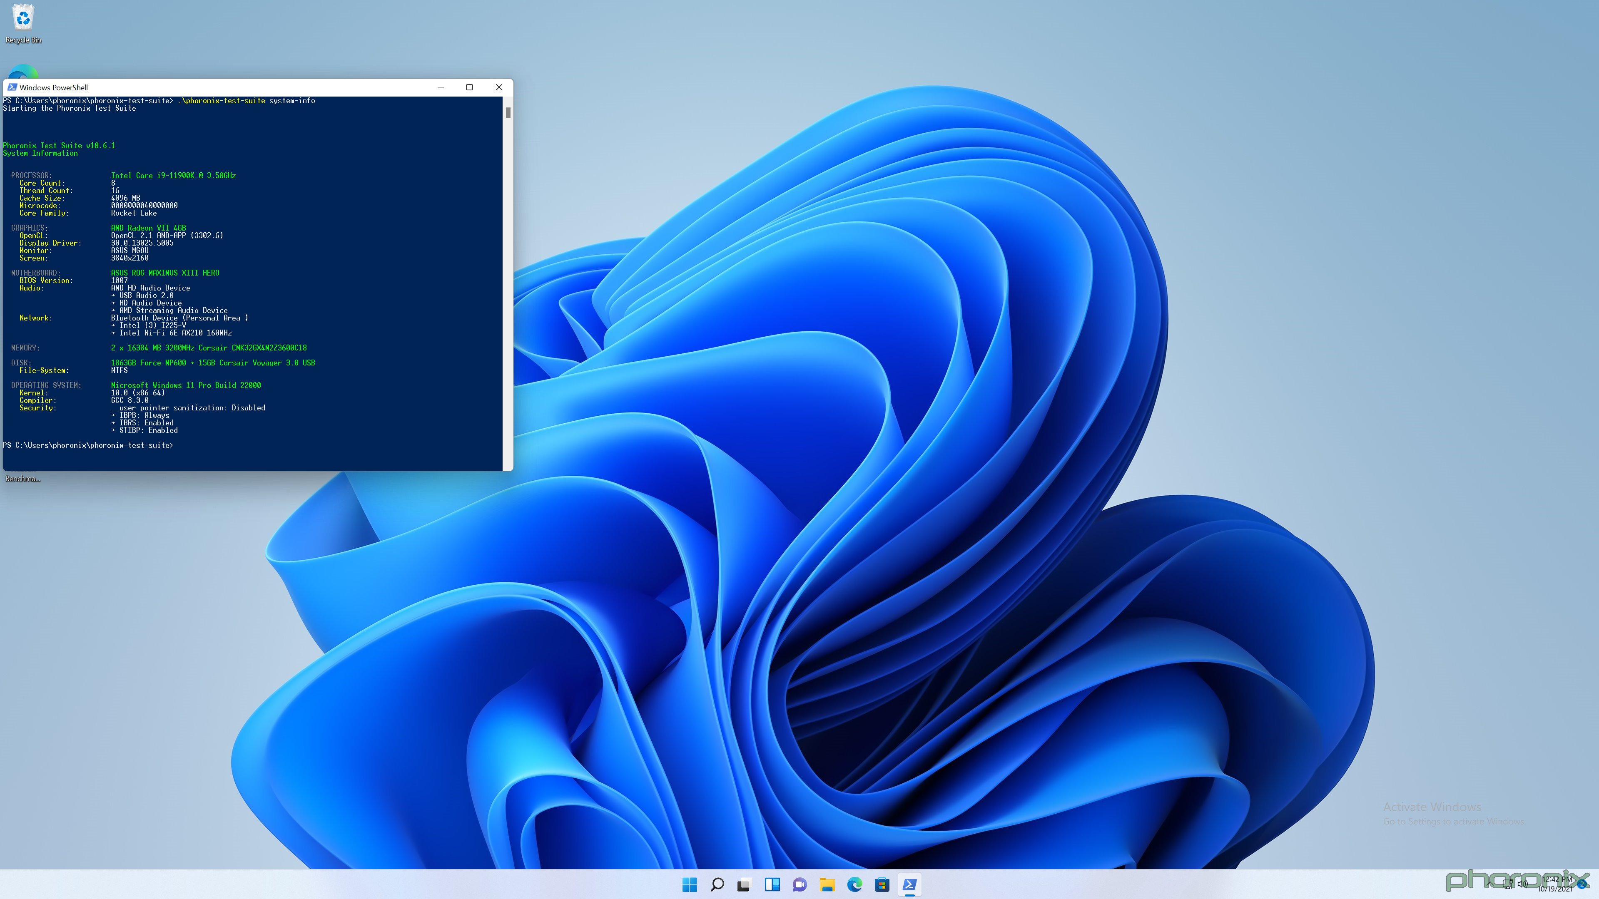Click 'Starting the Phoronix Test Suite' line
The height and width of the screenshot is (899, 1599).
(70, 108)
